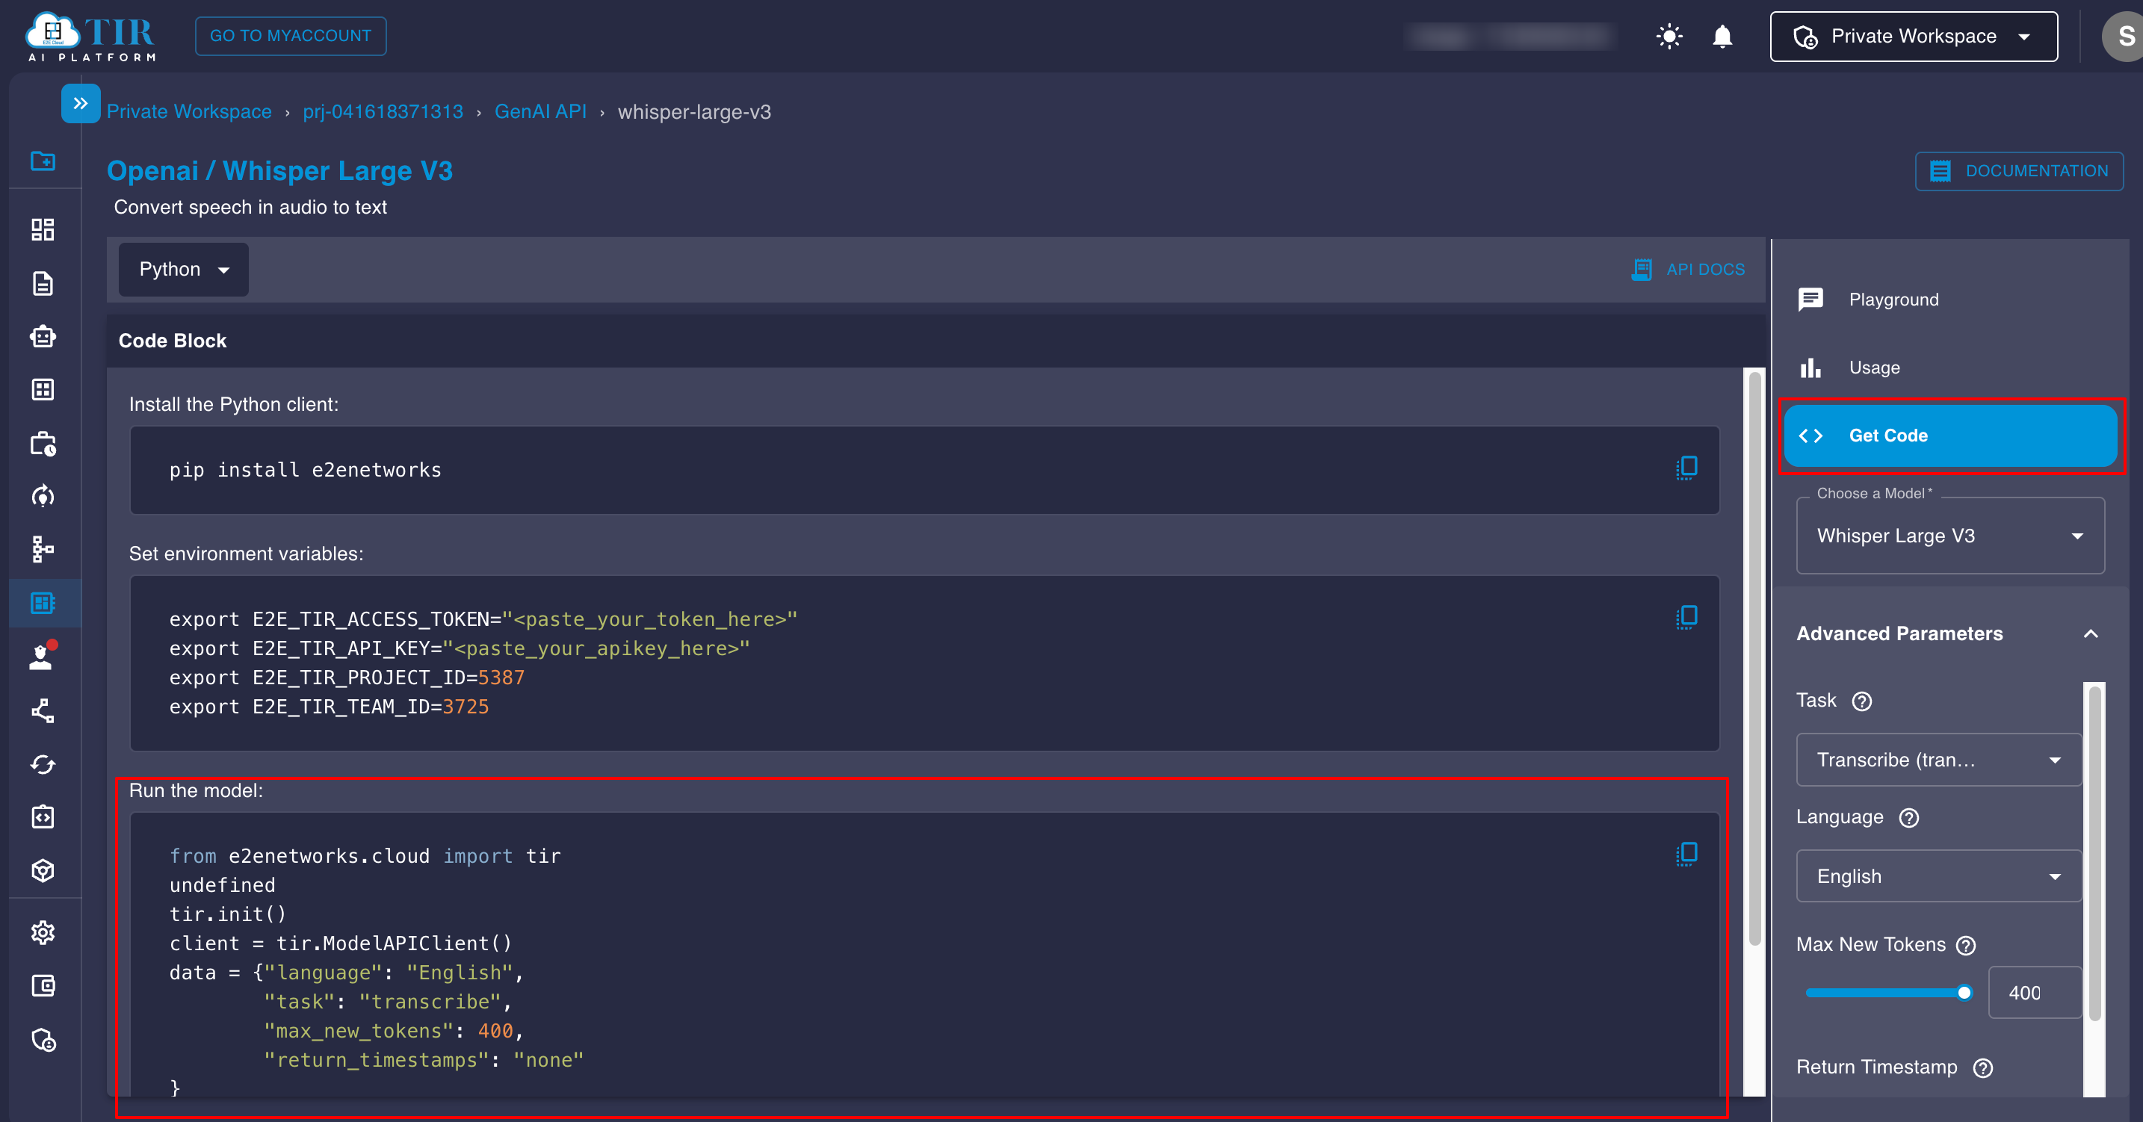Screen dimensions: 2143x1122
Task: Open the pipeline tree sidebar icon
Action: [43, 549]
